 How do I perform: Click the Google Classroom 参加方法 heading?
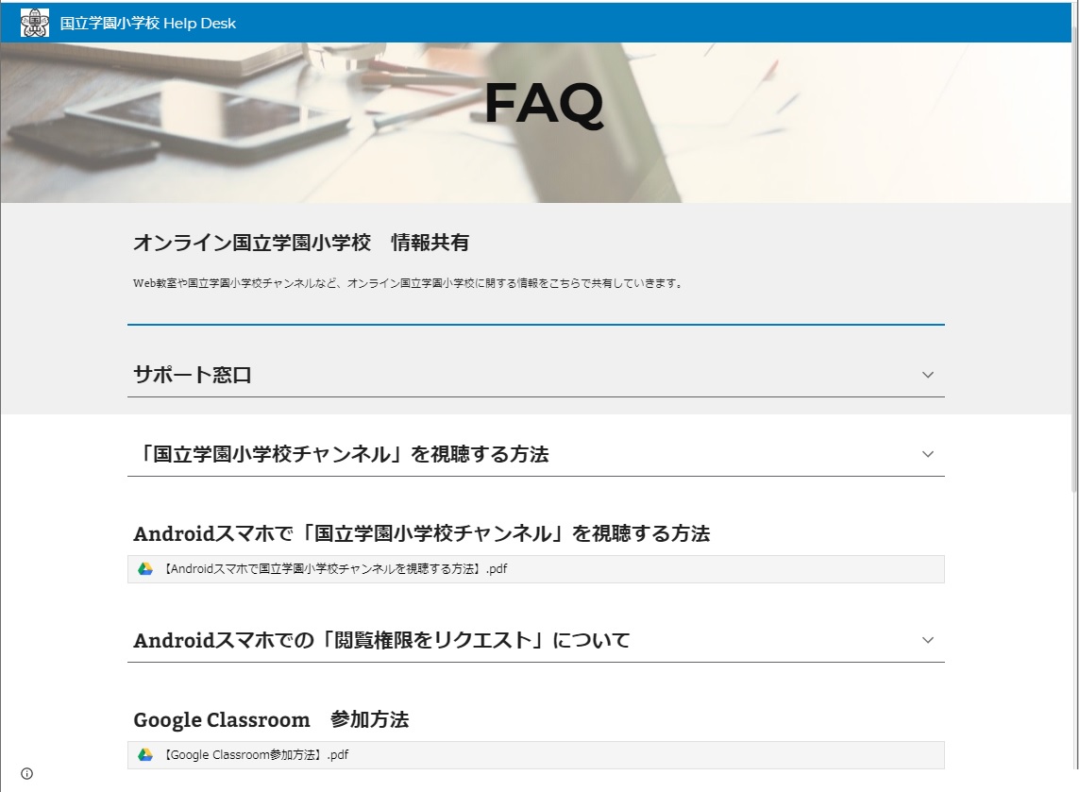coord(271,719)
